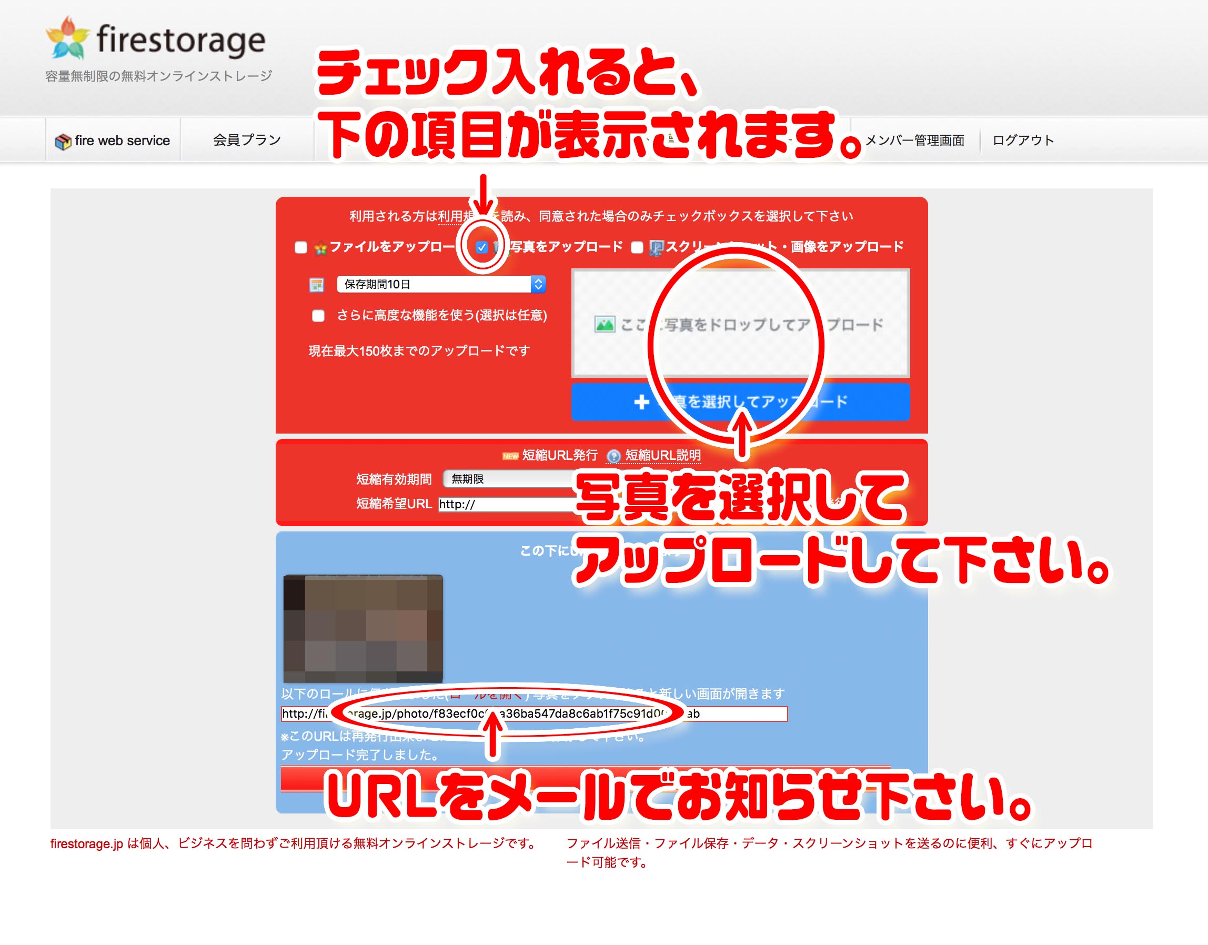The height and width of the screenshot is (945, 1208).
Task: Open the 短縮URL説明 link
Action: pyautogui.click(x=662, y=455)
